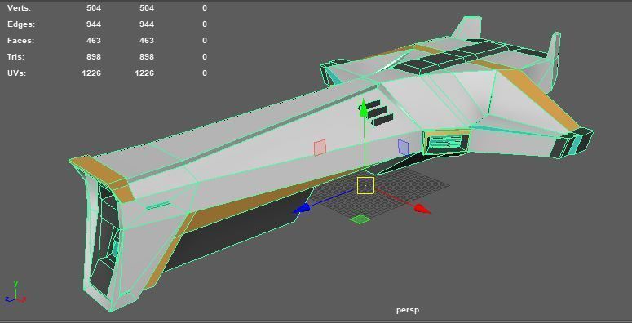Click the UVs label in the poly count HUD
The width and height of the screenshot is (632, 323).
click(16, 73)
